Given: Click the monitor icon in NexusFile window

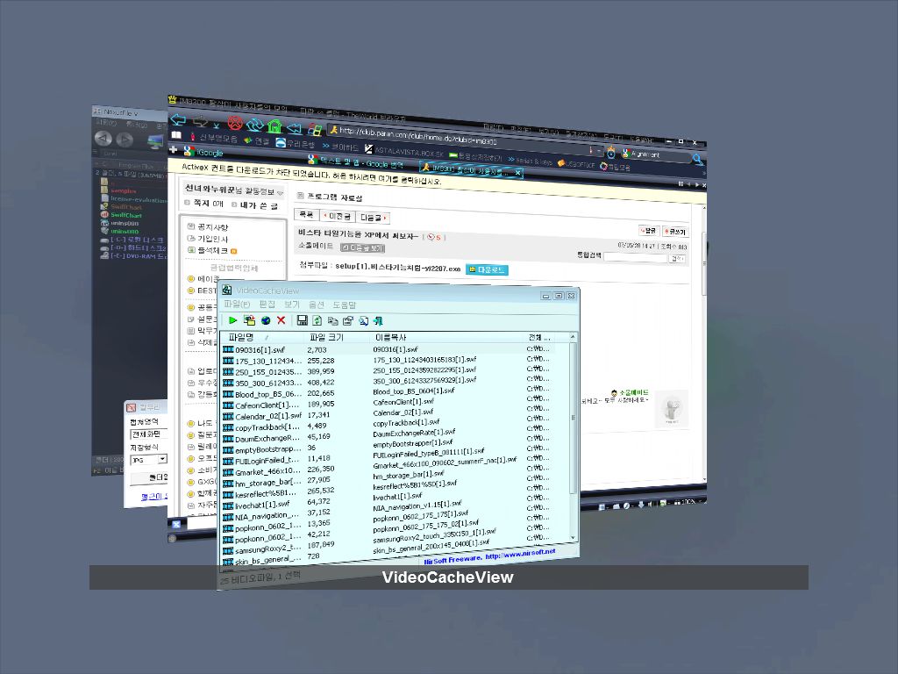Looking at the screenshot, I should [x=154, y=141].
